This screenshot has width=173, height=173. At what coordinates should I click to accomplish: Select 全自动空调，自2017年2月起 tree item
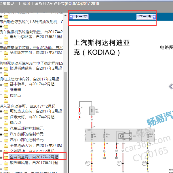point(34,157)
